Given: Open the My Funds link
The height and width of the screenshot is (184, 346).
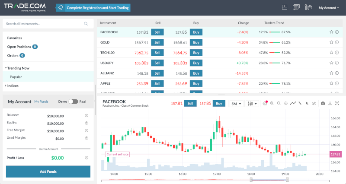Looking at the screenshot, I should pyautogui.click(x=41, y=102).
